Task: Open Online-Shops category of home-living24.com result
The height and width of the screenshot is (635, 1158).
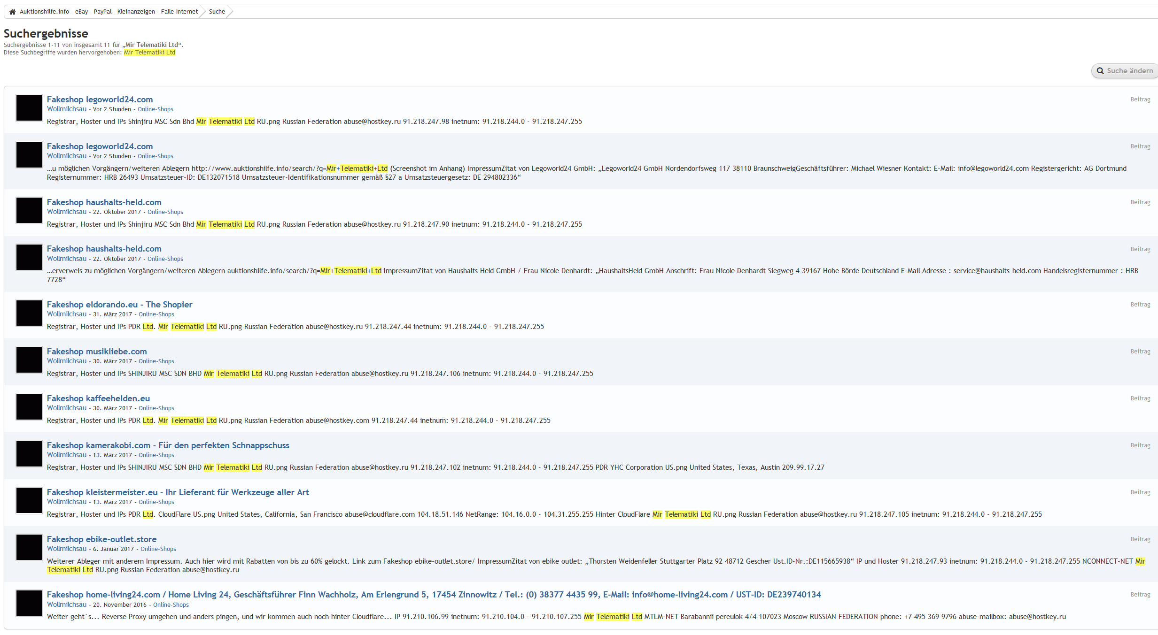Action: tap(171, 605)
